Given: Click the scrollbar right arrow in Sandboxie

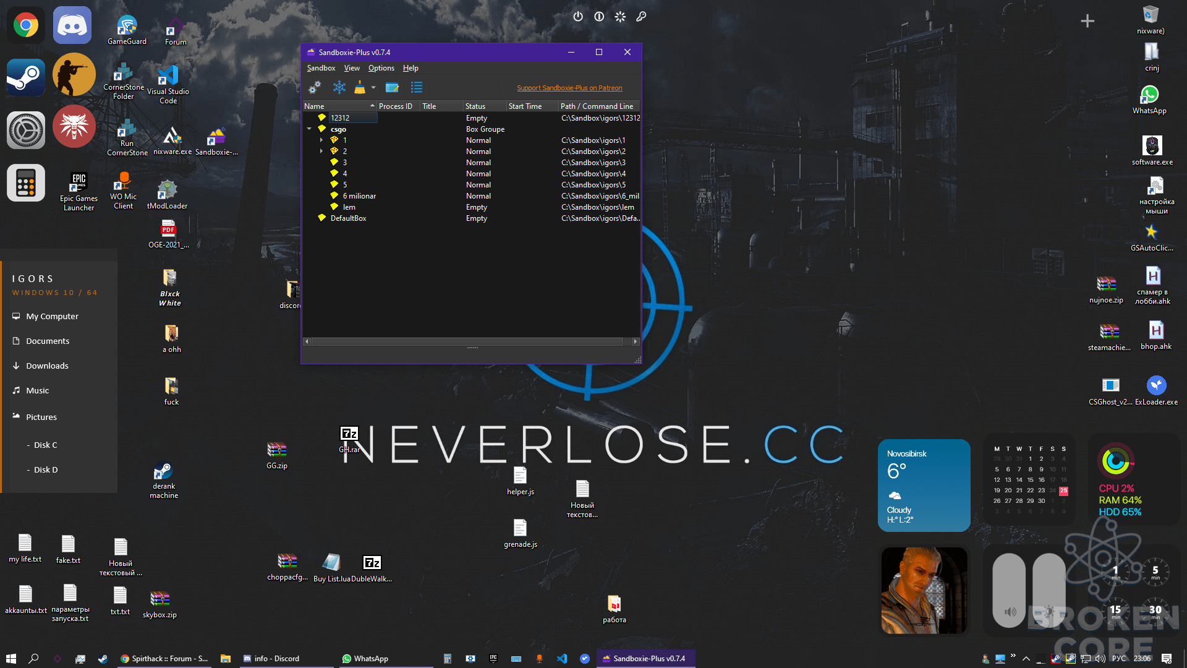Looking at the screenshot, I should pos(635,341).
